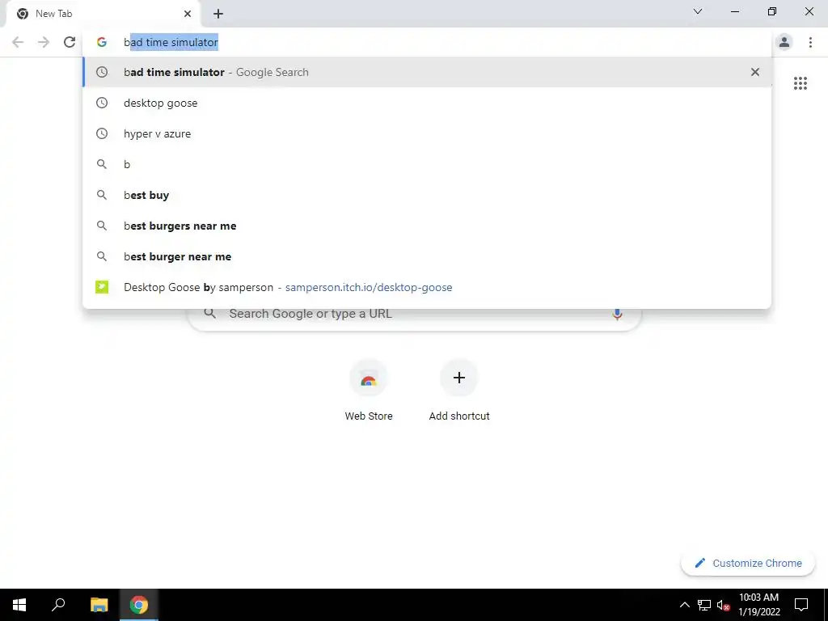
Task: Click the itch.io favicon beside Desktop Goose
Action: (x=101, y=287)
